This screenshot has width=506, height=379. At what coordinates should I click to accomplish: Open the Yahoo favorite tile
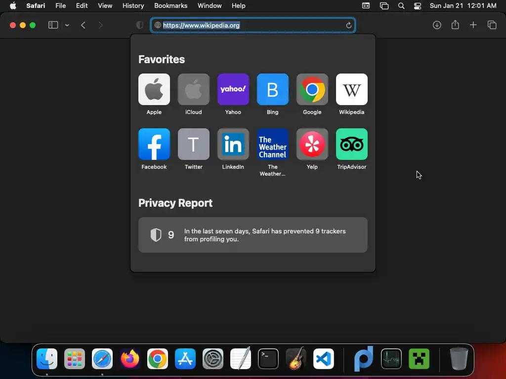233,89
